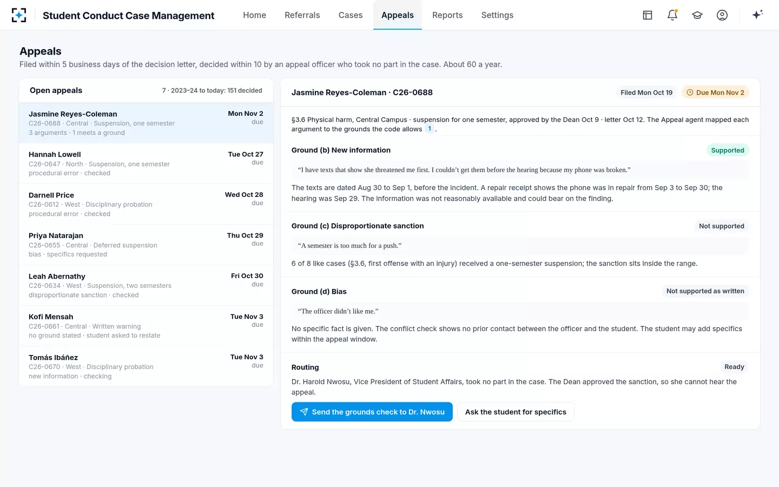This screenshot has width=779, height=487.
Task: Click Ground (c) Disproportionate sanction heading
Action: pos(358,226)
